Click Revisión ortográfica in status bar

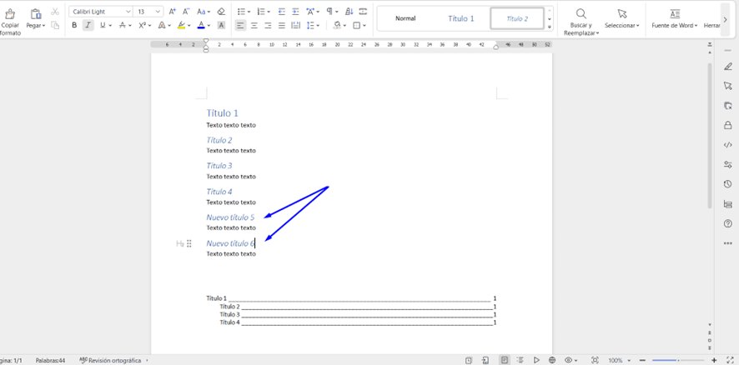(x=113, y=360)
